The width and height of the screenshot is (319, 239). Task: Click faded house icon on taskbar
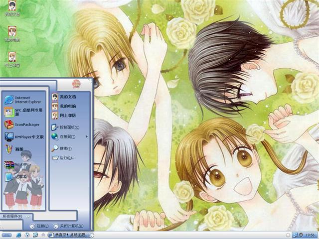click(x=43, y=235)
